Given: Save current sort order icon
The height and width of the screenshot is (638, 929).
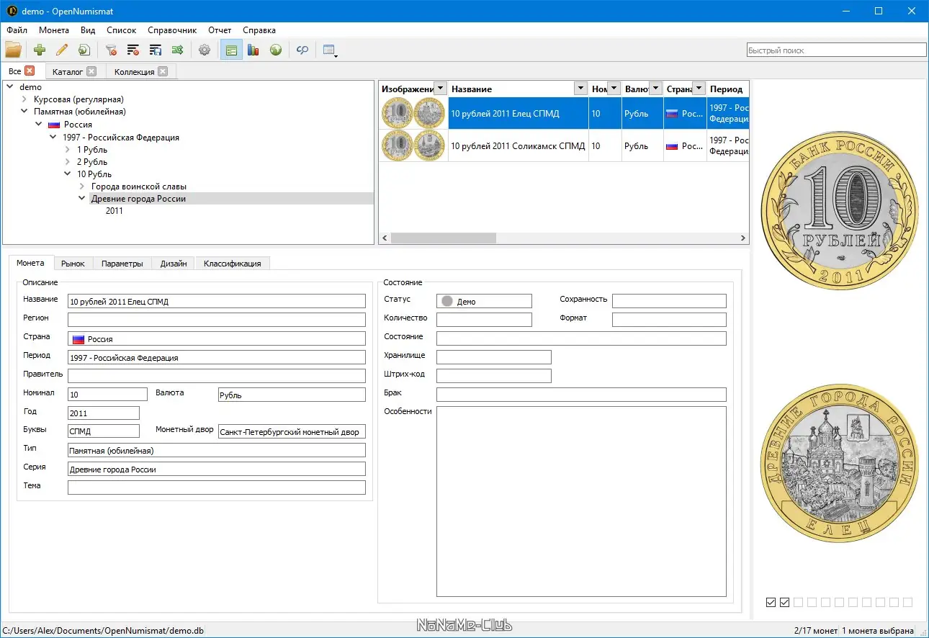Looking at the screenshot, I should click(155, 50).
